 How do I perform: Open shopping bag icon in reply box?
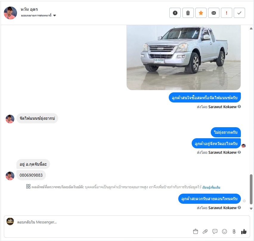[x=196, y=231]
